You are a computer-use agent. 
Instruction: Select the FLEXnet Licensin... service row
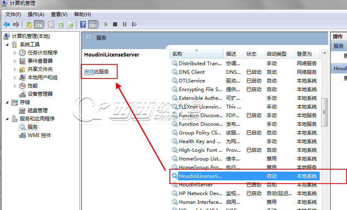[245, 107]
